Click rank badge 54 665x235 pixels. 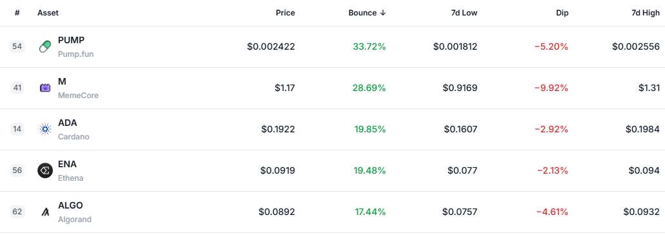coord(17,46)
